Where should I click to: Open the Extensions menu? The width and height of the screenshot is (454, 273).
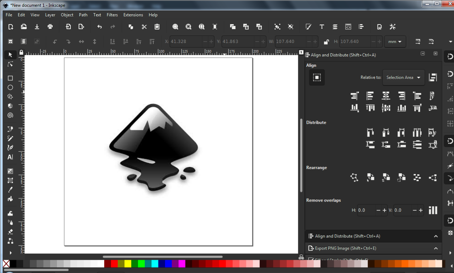pyautogui.click(x=133, y=15)
